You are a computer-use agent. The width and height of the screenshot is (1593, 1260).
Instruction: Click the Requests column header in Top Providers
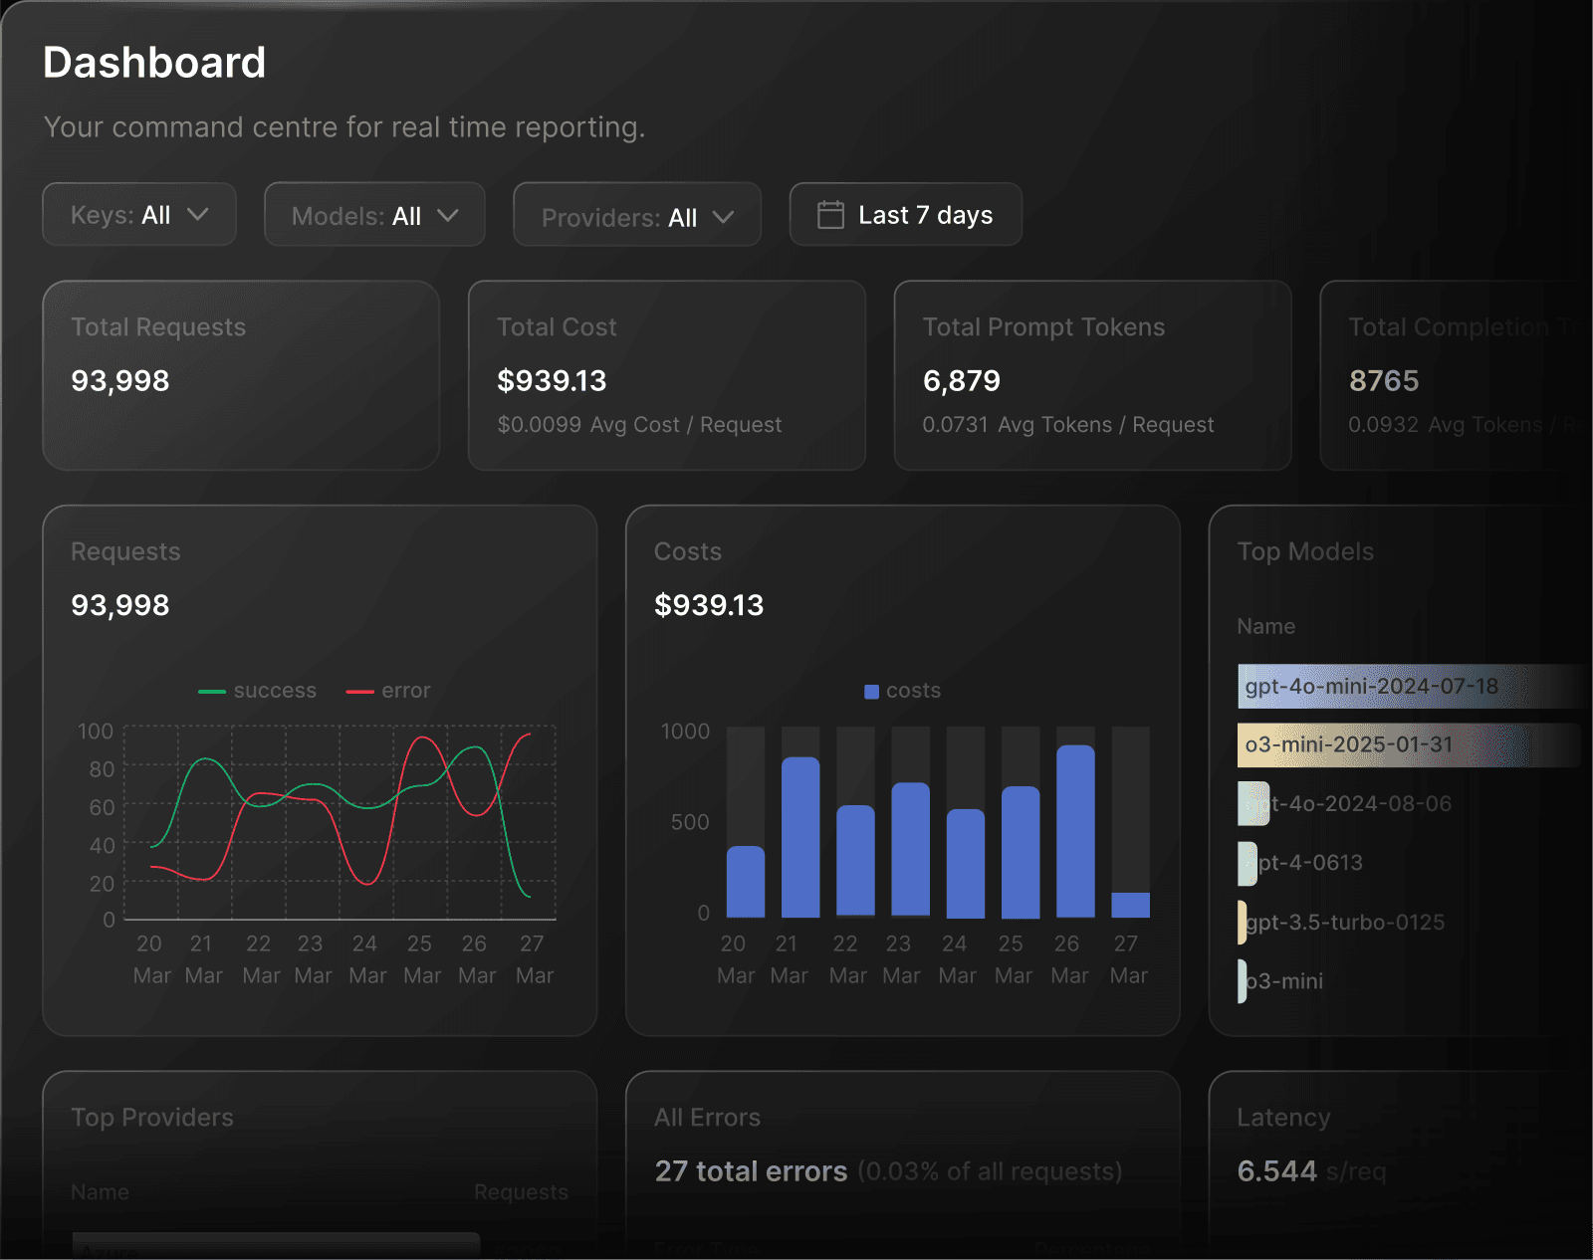[521, 1192]
